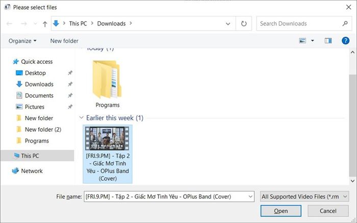
Task: Click pin icon next to Downloads
Action: 70,84
